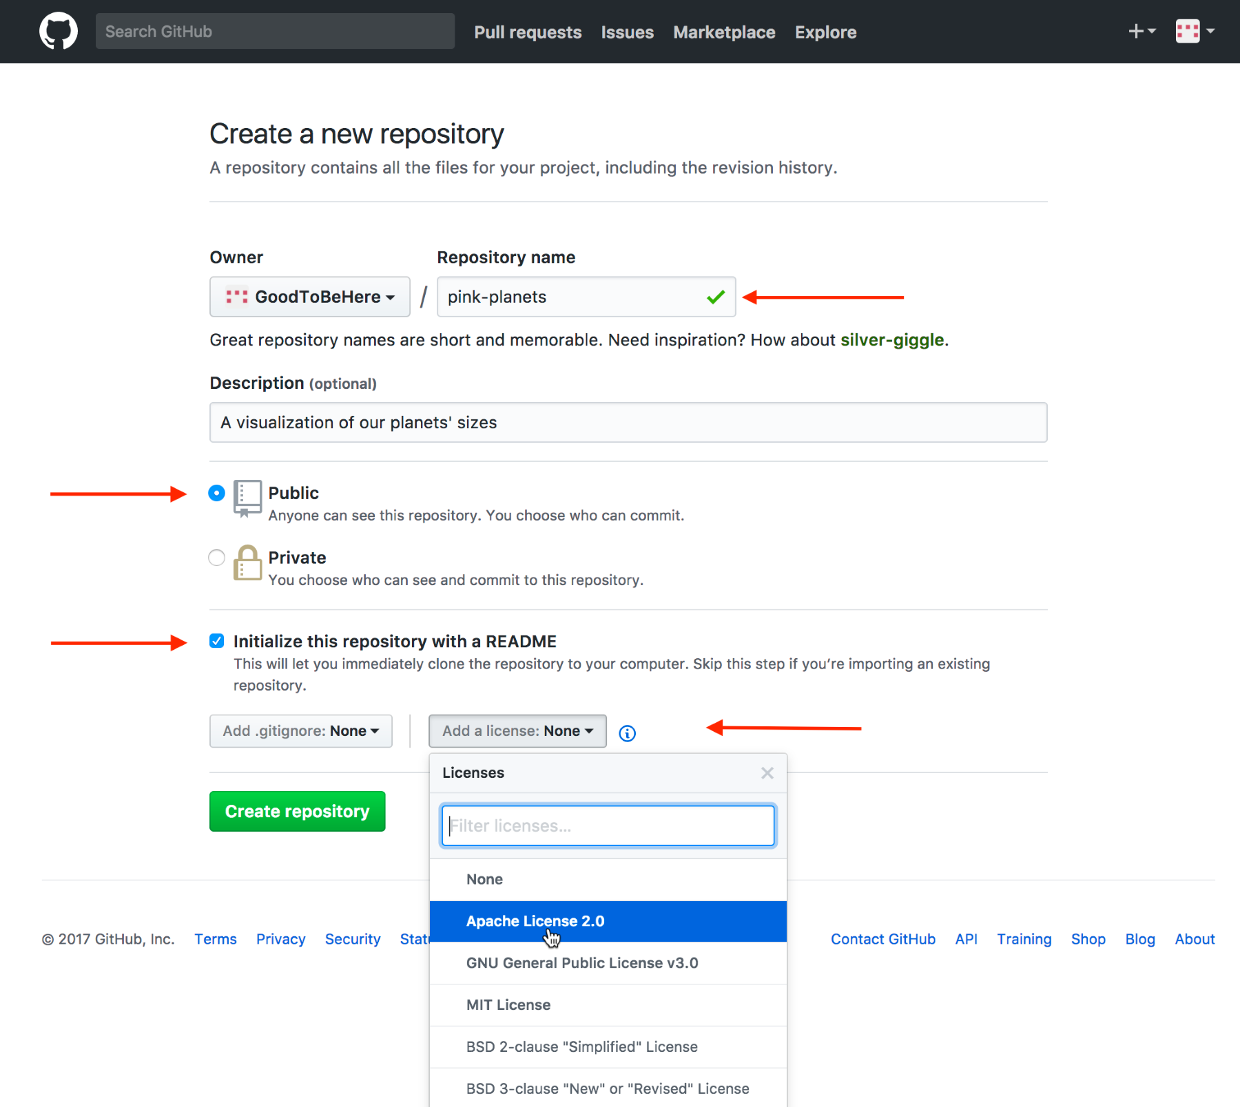Click the Description text field
This screenshot has width=1240, height=1107.
pos(628,423)
